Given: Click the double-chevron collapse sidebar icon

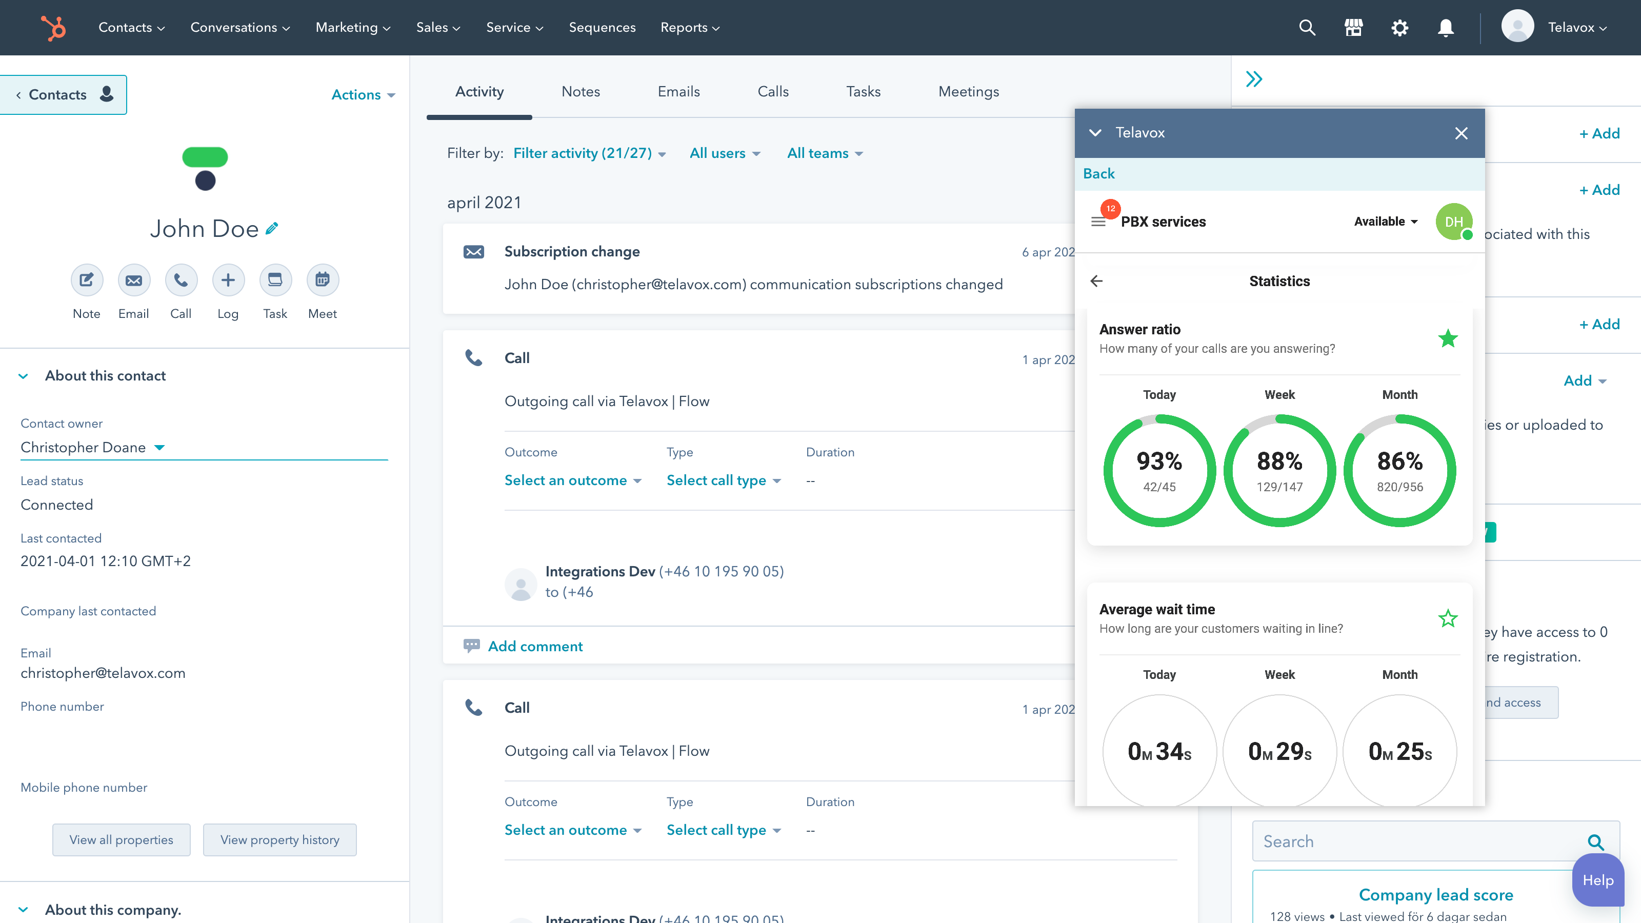Looking at the screenshot, I should click(x=1254, y=79).
